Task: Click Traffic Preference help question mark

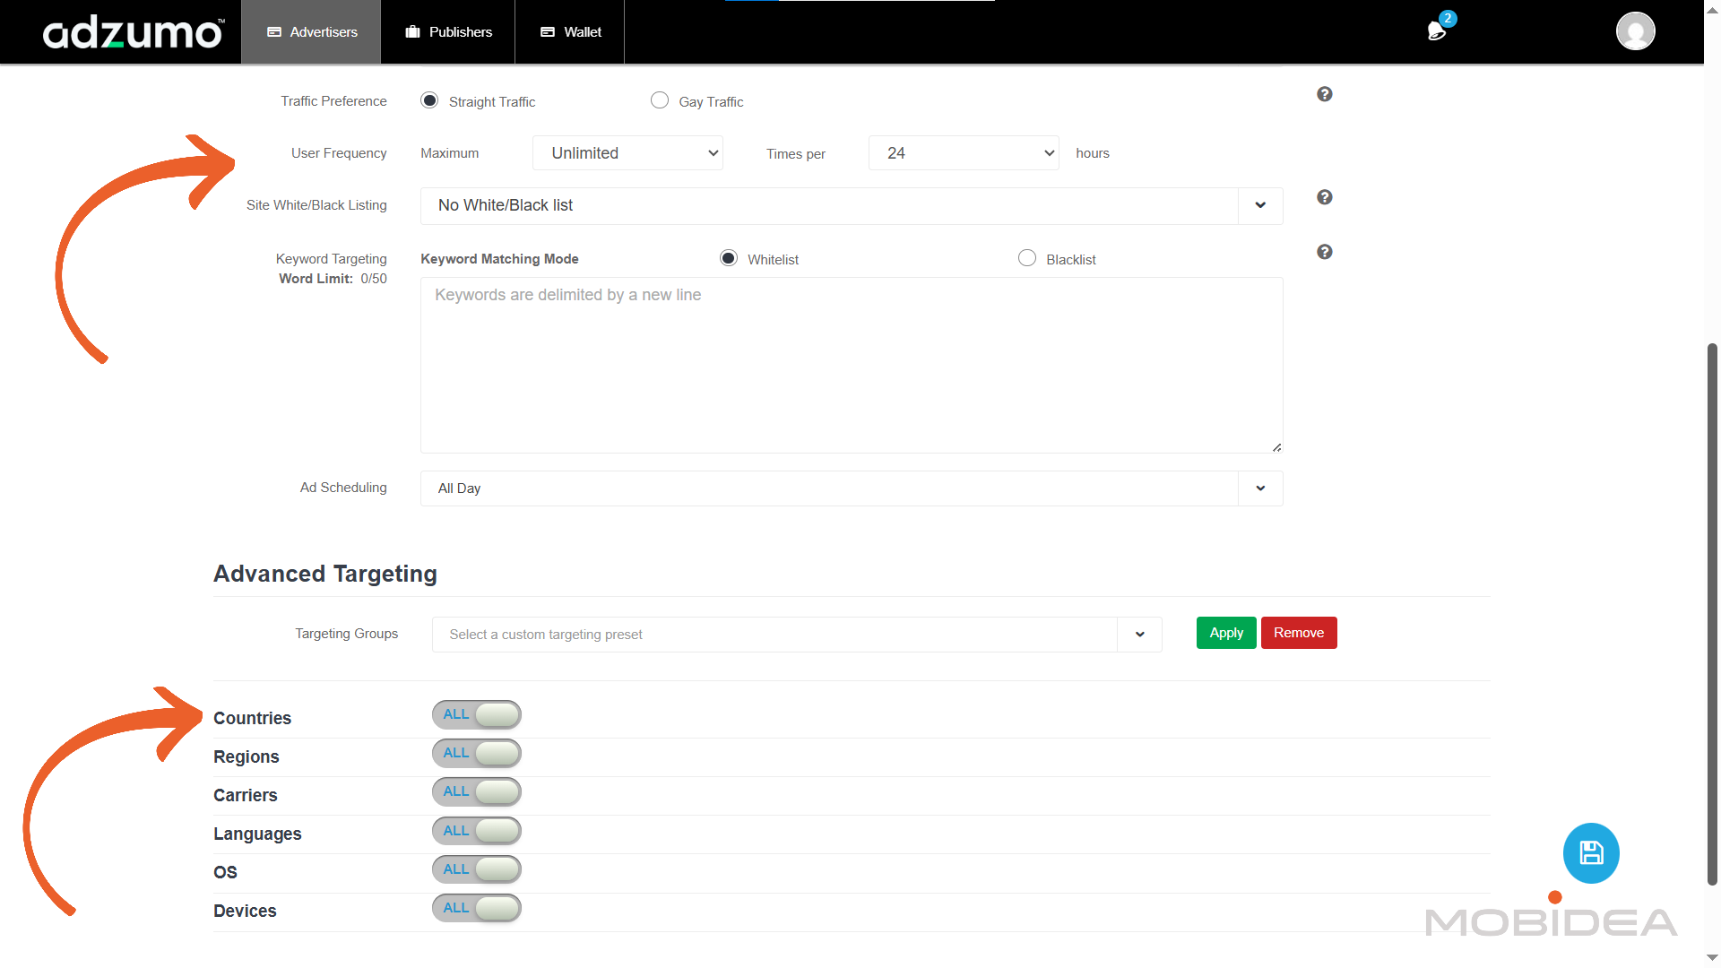Action: click(x=1324, y=94)
